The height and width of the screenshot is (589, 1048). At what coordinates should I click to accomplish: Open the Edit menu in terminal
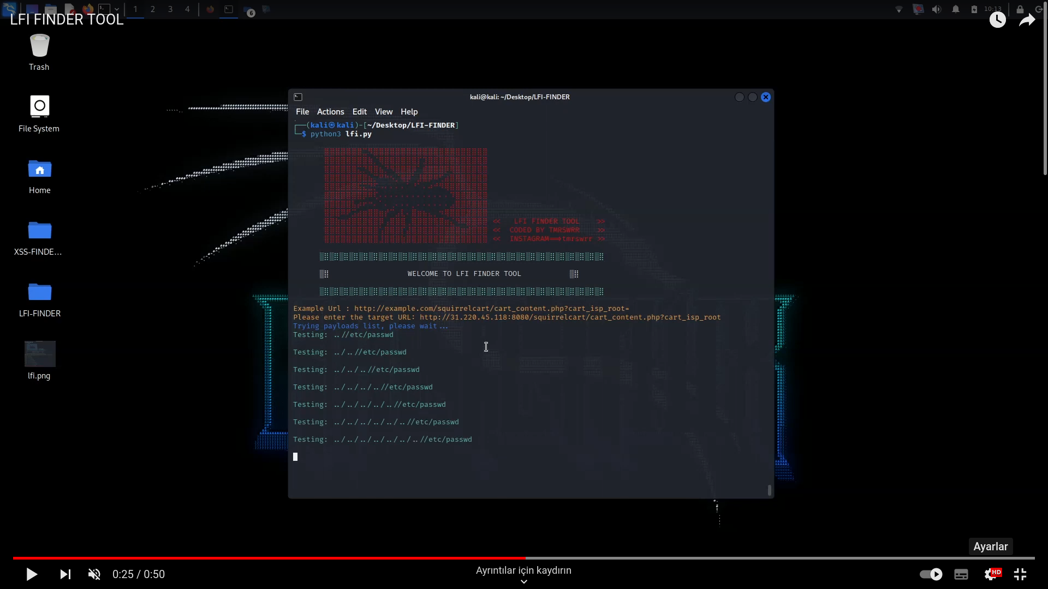[x=360, y=111]
